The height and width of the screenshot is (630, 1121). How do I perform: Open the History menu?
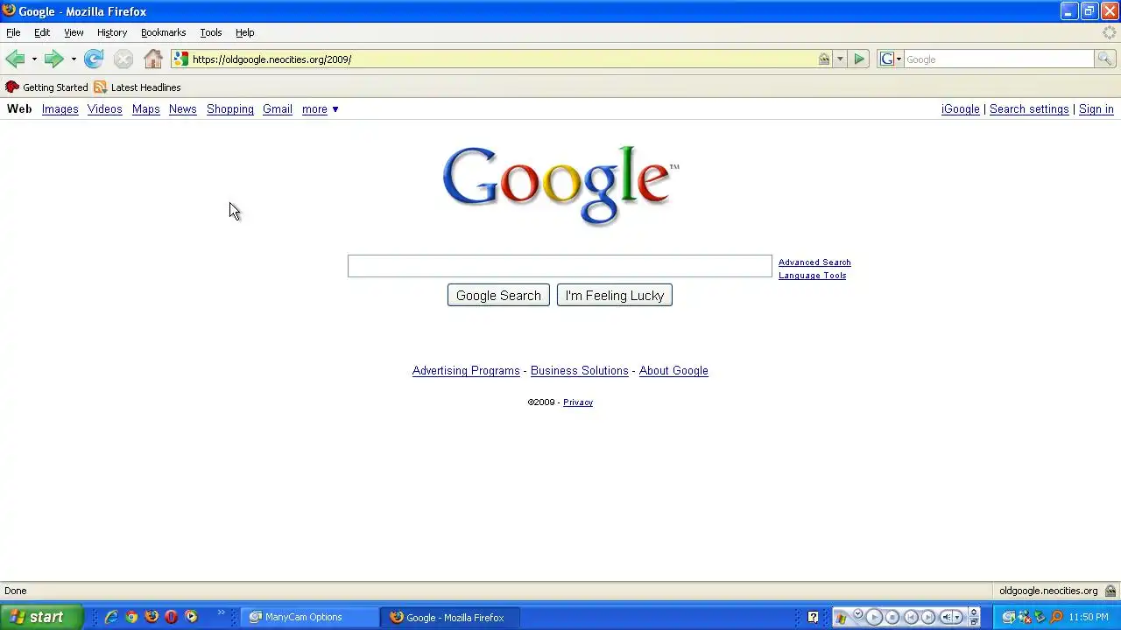112,32
